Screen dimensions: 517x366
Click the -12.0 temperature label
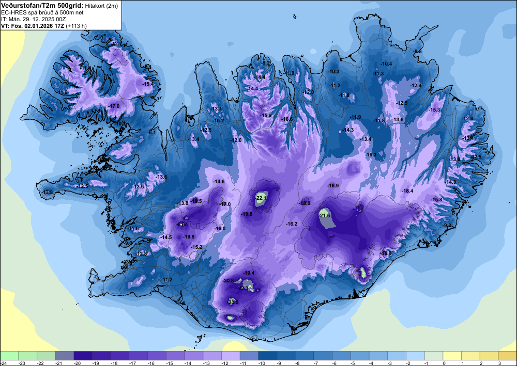[309, 92]
